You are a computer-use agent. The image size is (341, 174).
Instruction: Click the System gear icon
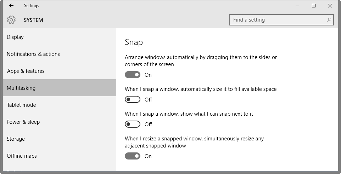click(11, 20)
